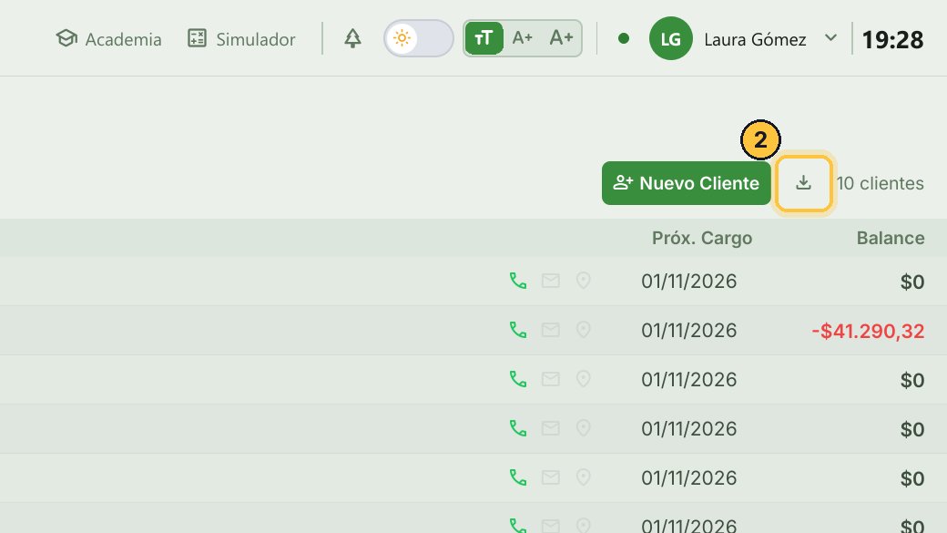
Task: Click the mail icon in fourth row
Action: coord(550,428)
